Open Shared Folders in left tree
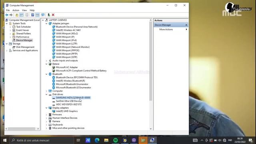This screenshot has height=144, width=256. click(x=23, y=34)
